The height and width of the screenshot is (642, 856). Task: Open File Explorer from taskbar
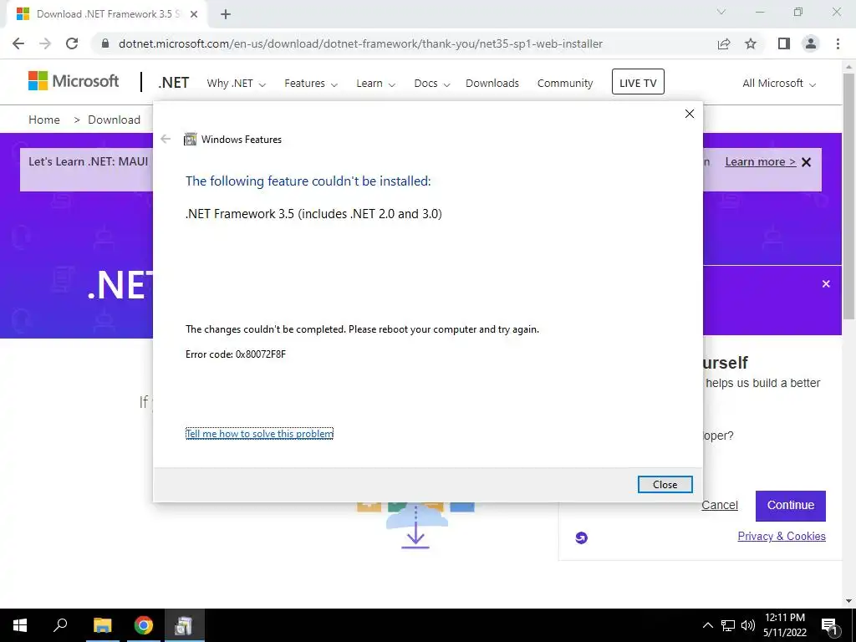click(102, 625)
